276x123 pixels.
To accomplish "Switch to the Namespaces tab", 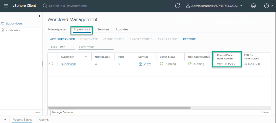I will coord(57,29).
